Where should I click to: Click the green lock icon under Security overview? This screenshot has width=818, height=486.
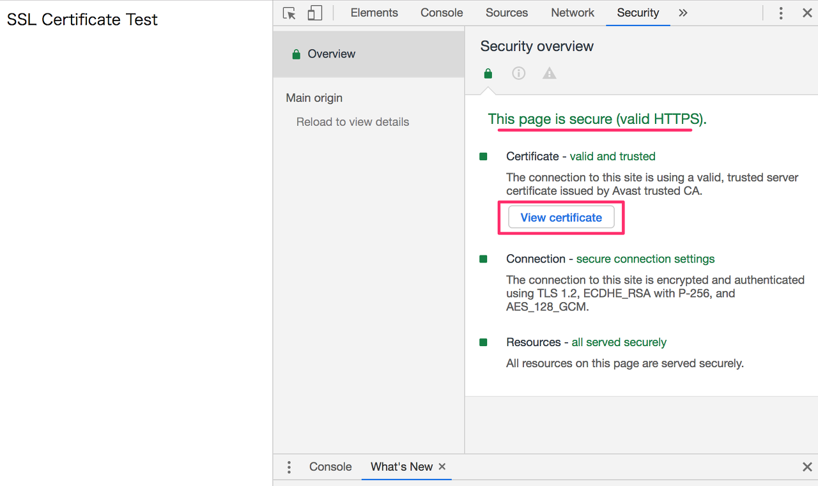tap(488, 73)
